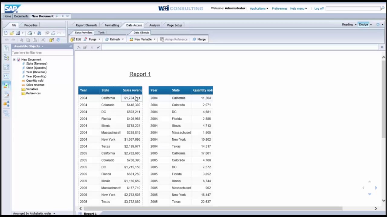
Task: Open the Document Summary side panel icon
Action: click(6, 49)
